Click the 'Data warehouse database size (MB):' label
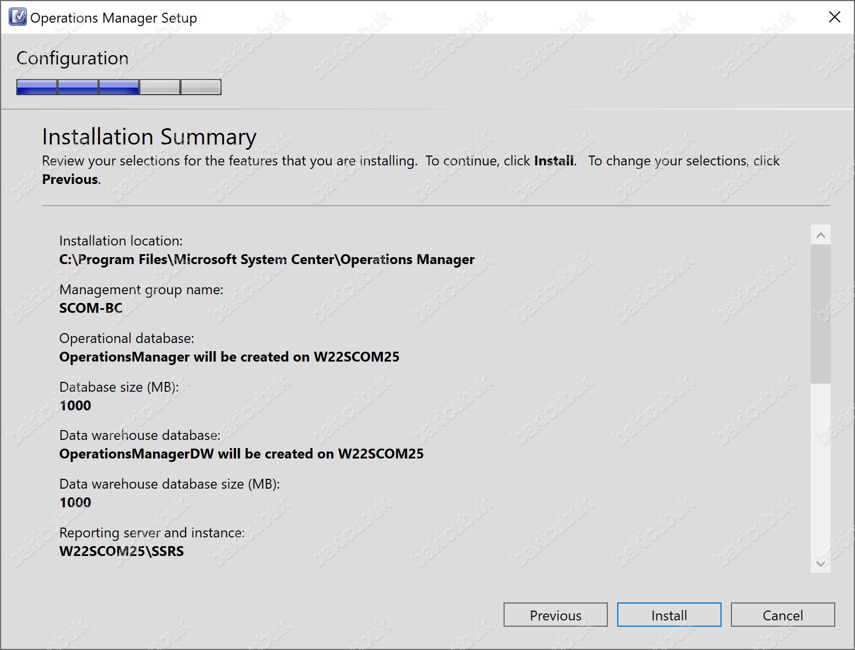This screenshot has width=855, height=650. pyautogui.click(x=169, y=484)
